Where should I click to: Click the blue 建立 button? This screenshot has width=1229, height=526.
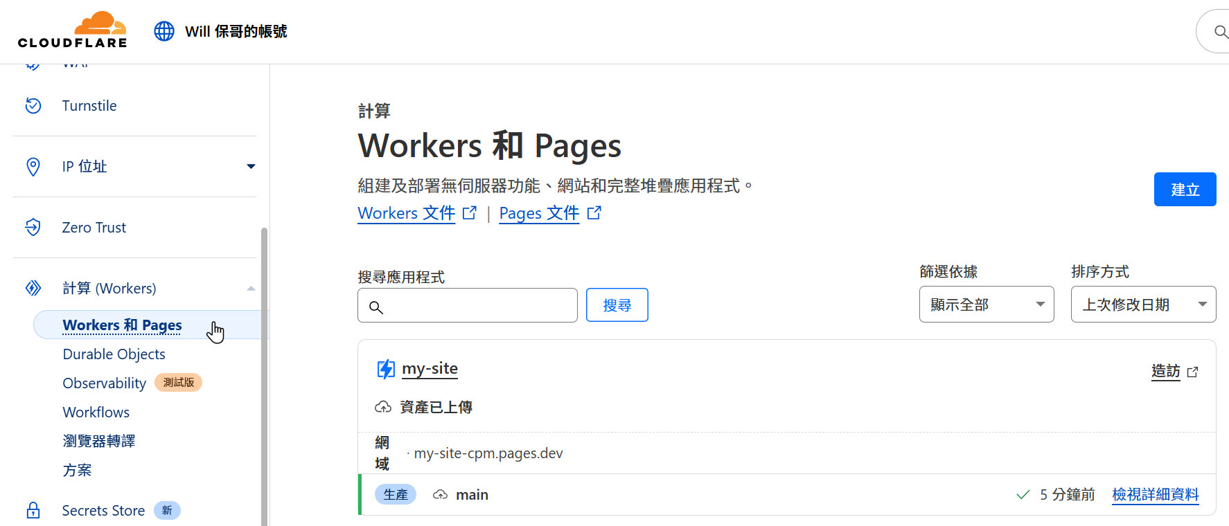(x=1185, y=190)
